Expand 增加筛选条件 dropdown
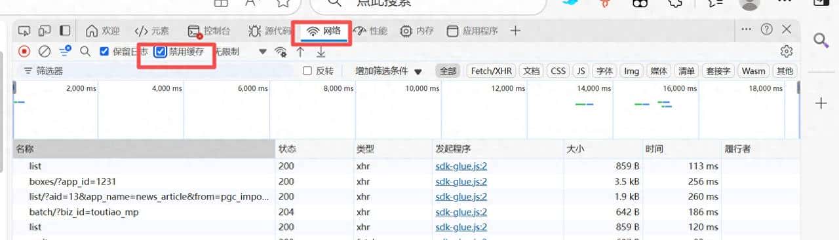839x240 pixels. [x=388, y=71]
